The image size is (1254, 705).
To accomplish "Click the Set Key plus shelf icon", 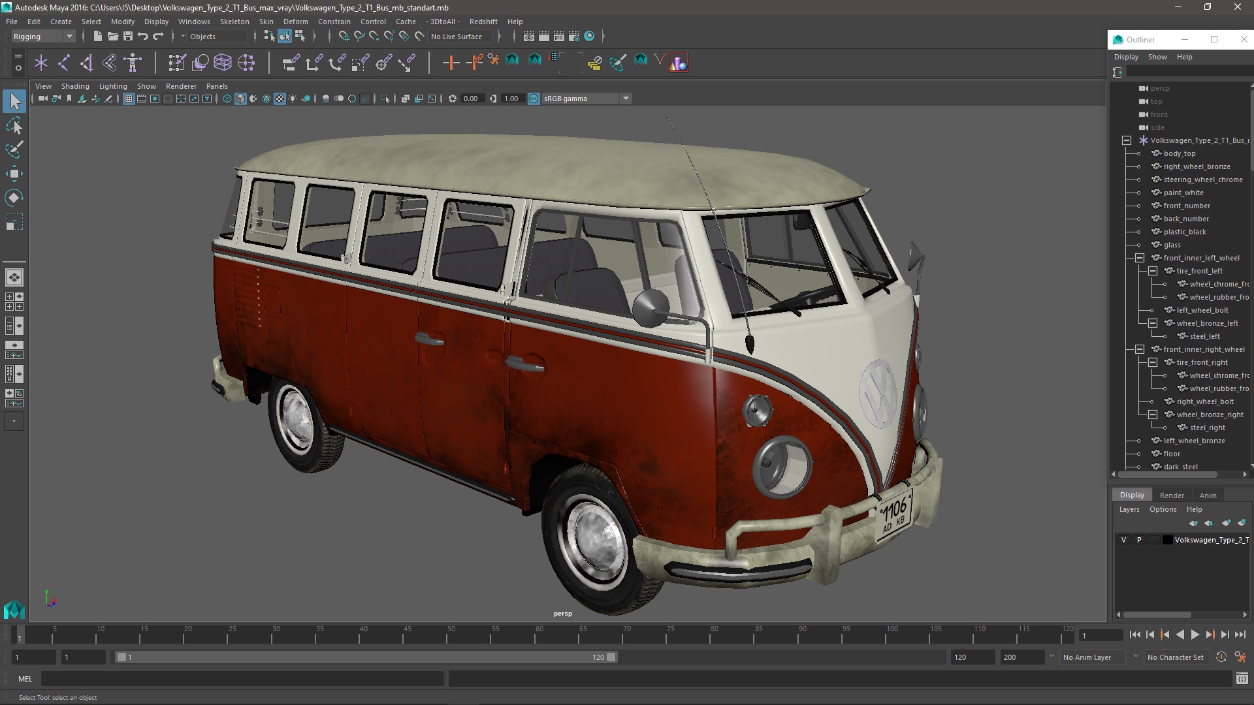I will click(x=451, y=63).
